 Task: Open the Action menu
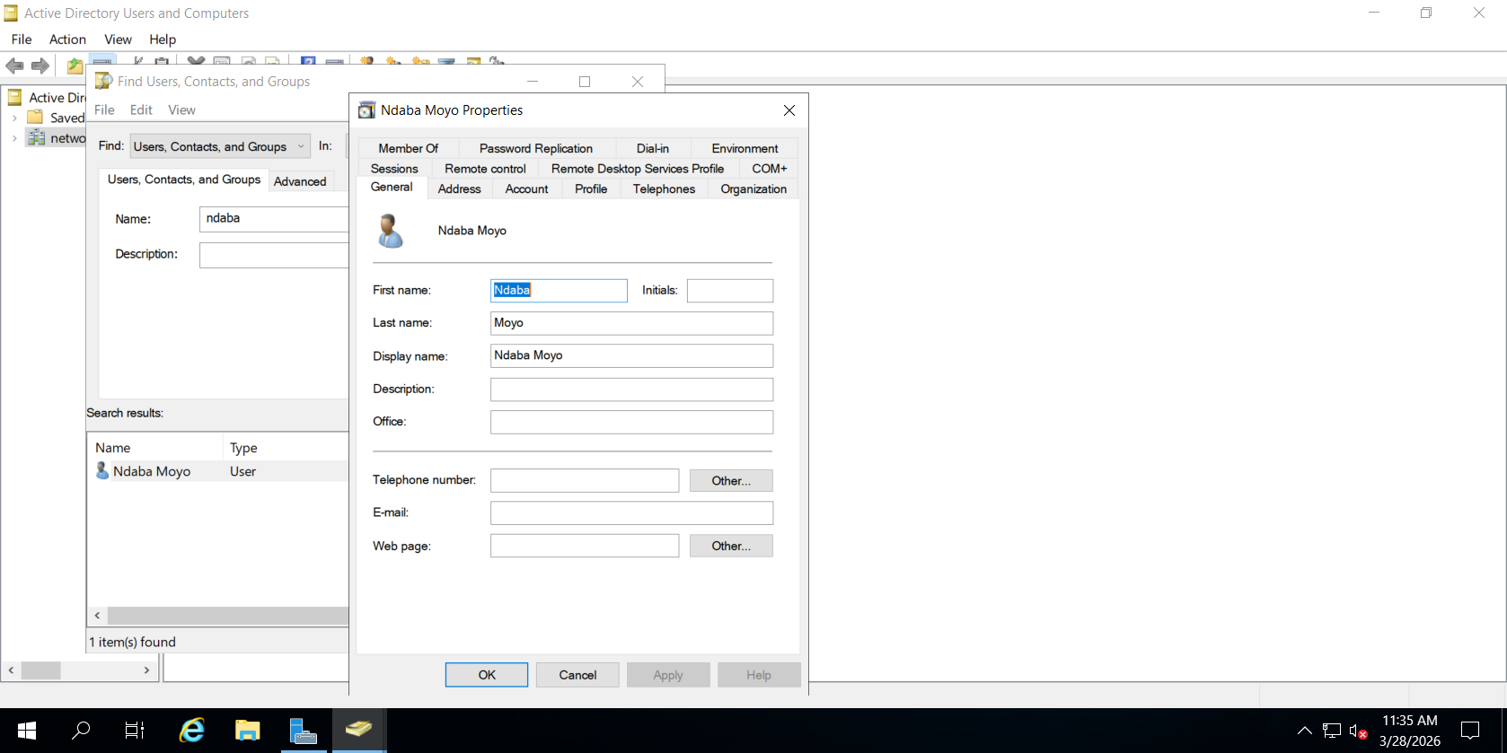[67, 39]
